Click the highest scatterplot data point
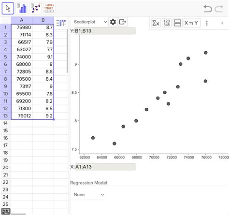This screenshot has width=229, height=215. coord(206,53)
